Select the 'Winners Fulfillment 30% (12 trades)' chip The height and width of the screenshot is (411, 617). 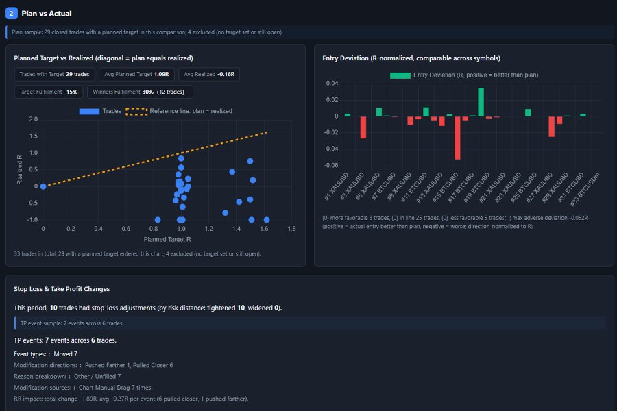pyautogui.click(x=140, y=92)
